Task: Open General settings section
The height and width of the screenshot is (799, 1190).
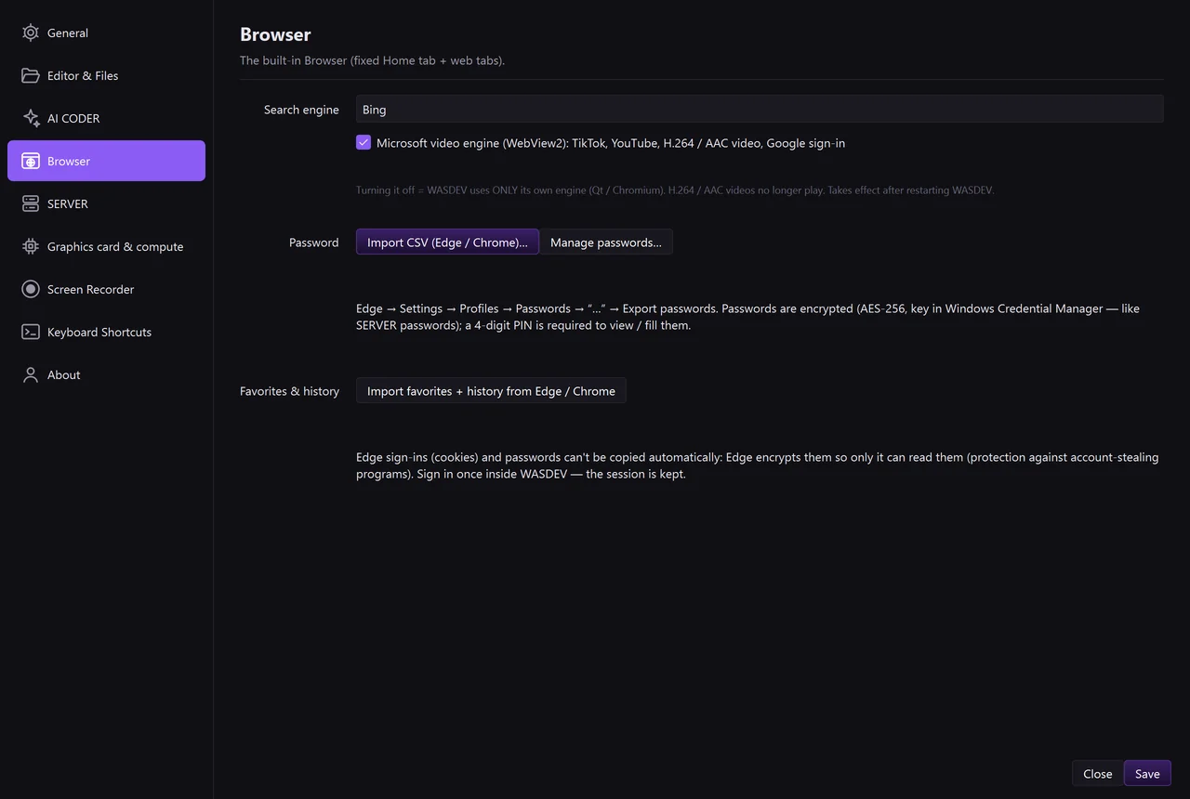Action: (106, 33)
